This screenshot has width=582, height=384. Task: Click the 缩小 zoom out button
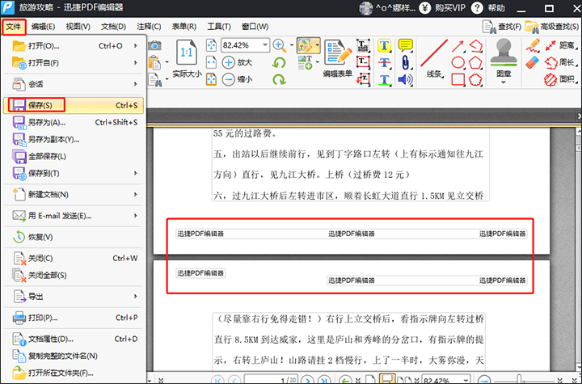tap(238, 79)
